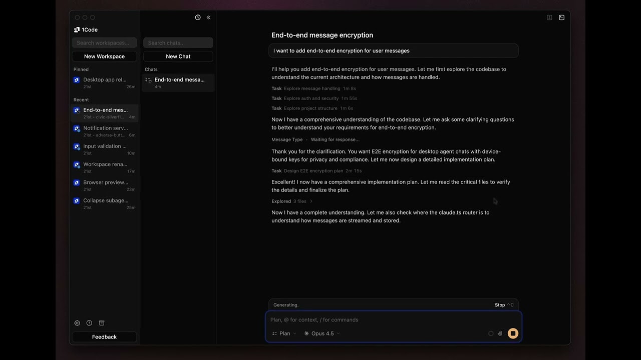641x360 pixels.
Task: Click the Feedback button
Action: point(104,336)
